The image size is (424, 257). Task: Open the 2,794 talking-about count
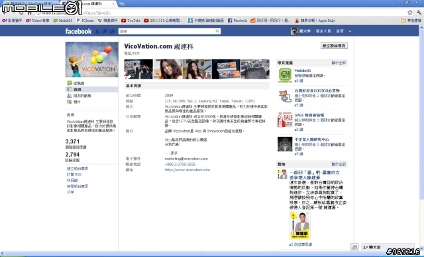click(x=72, y=155)
